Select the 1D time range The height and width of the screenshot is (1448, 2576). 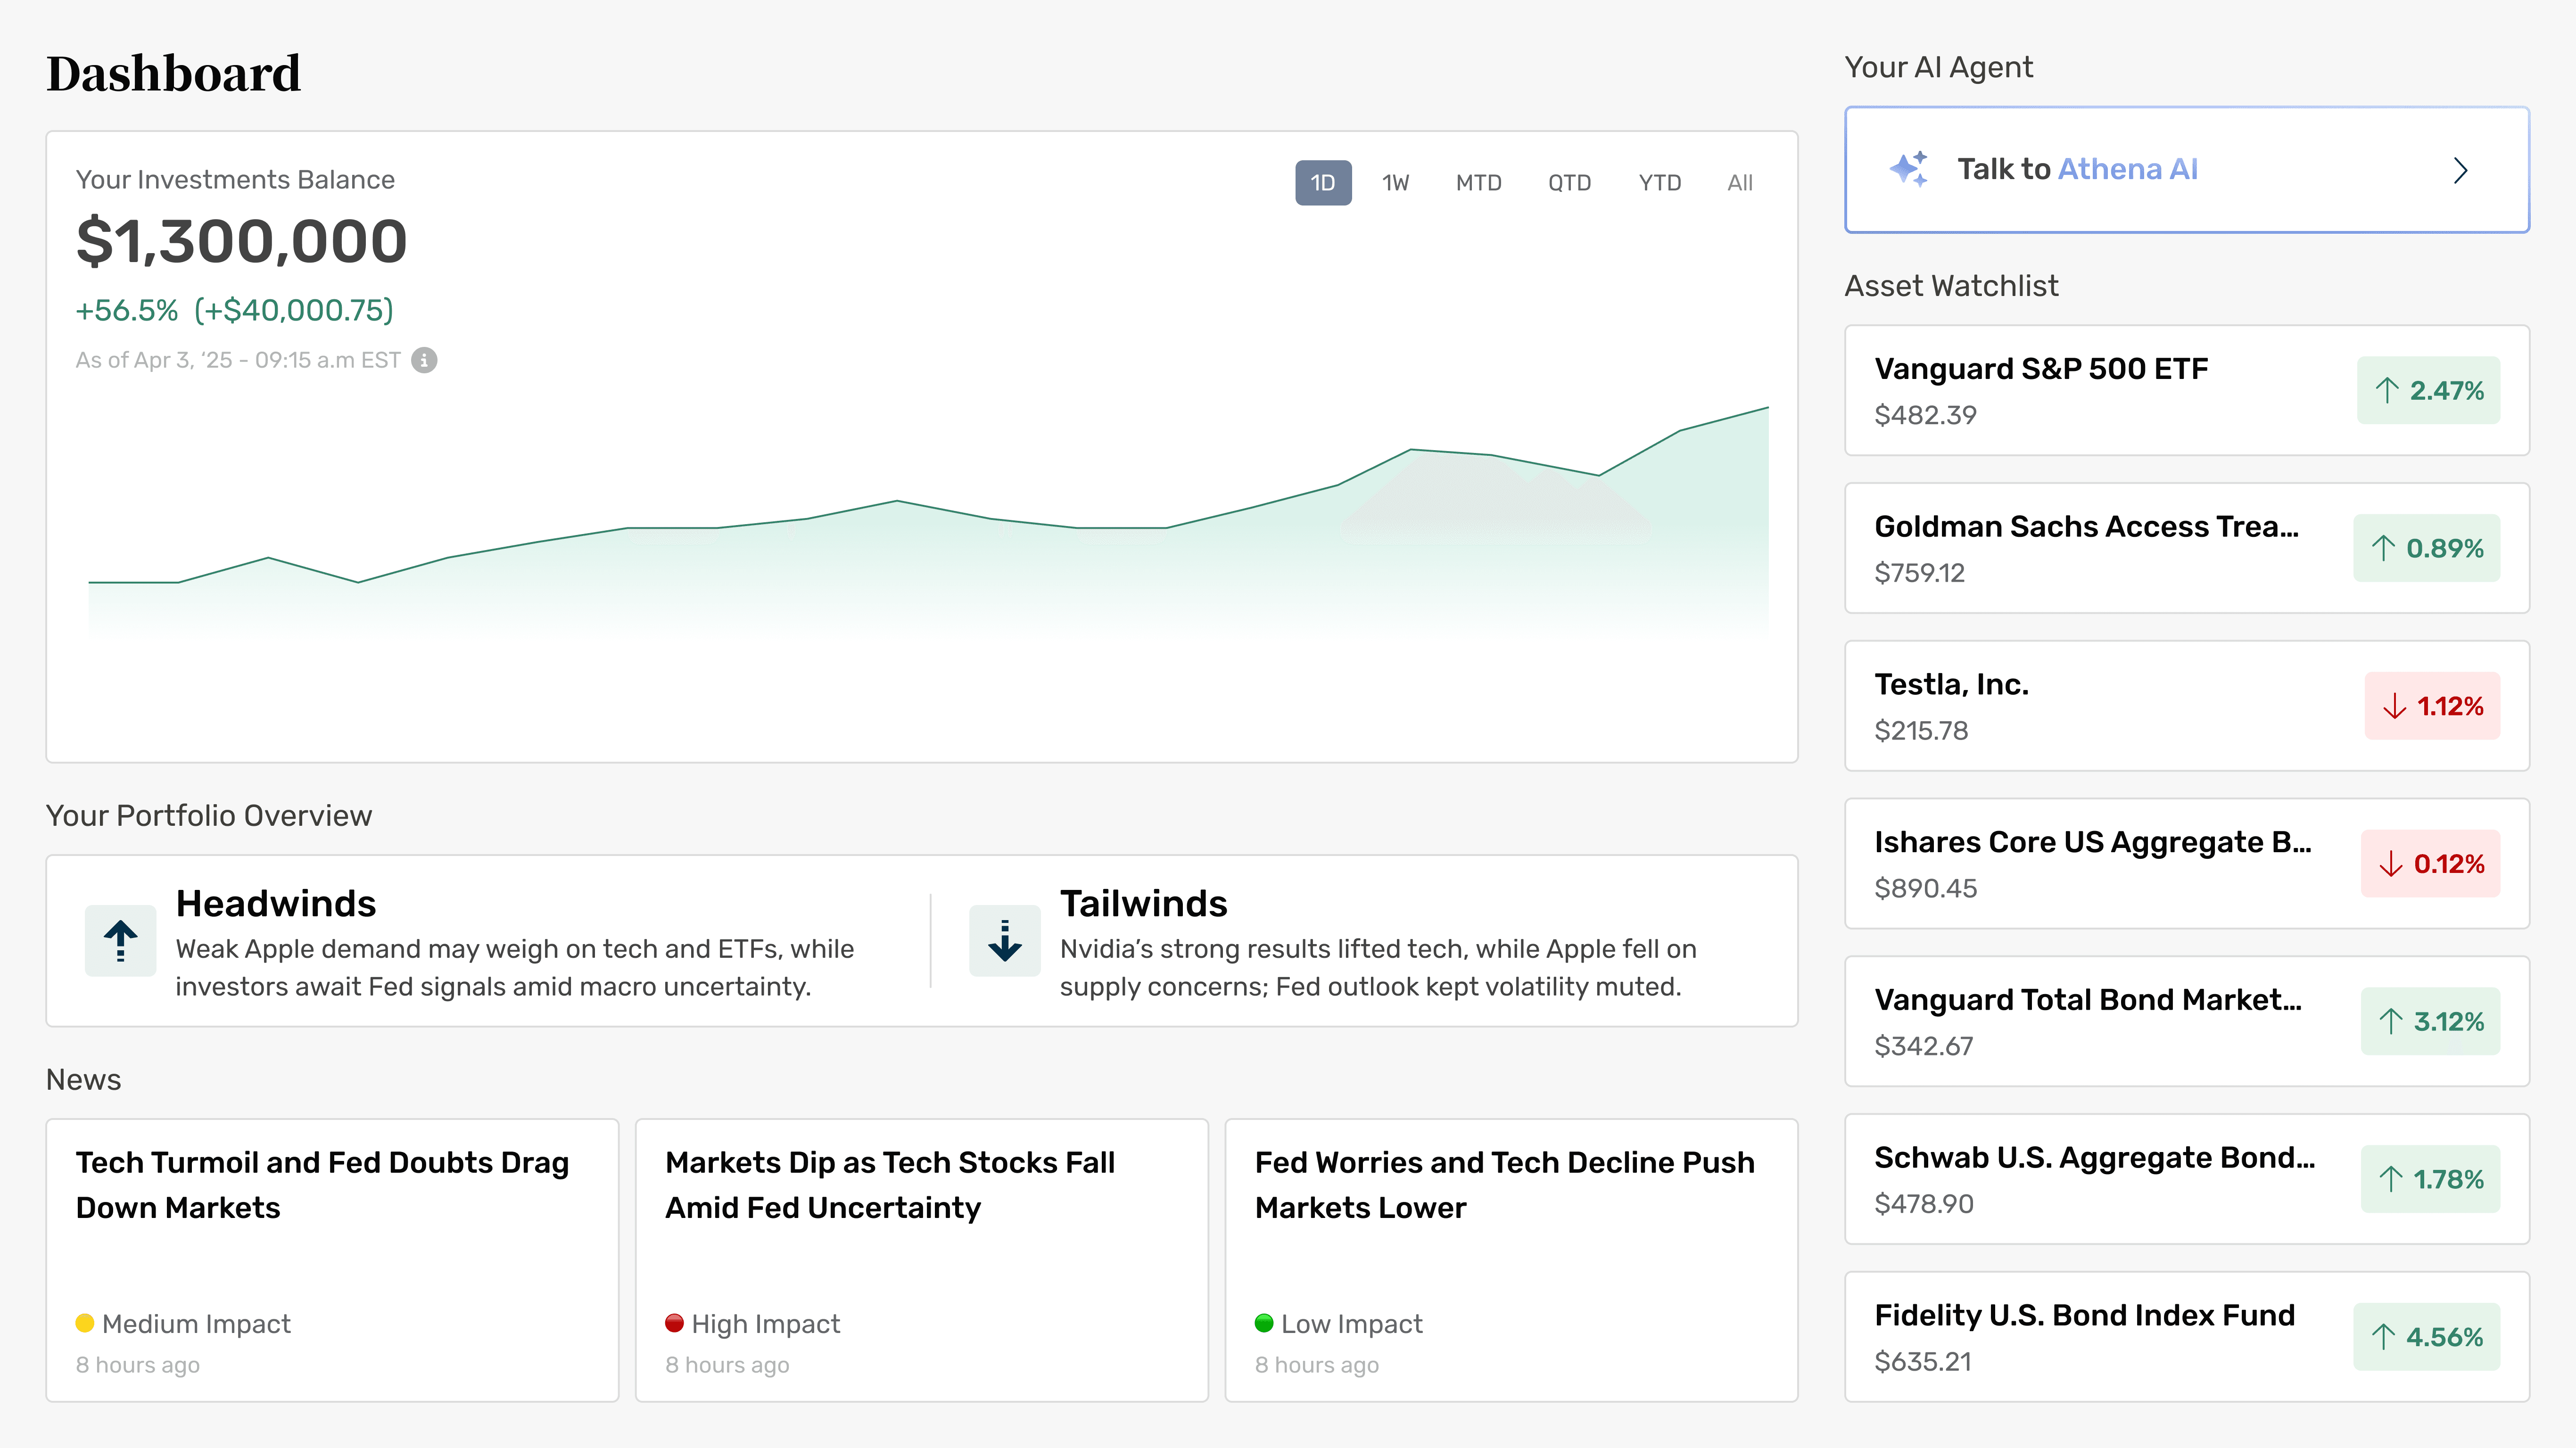[x=1322, y=183]
